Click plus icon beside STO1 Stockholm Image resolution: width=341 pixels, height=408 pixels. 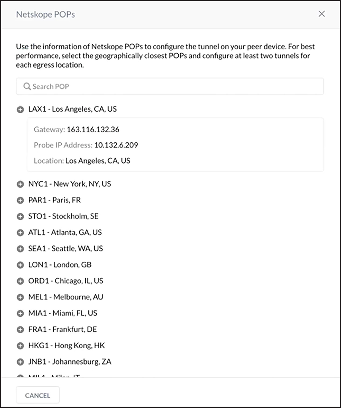pyautogui.click(x=20, y=217)
